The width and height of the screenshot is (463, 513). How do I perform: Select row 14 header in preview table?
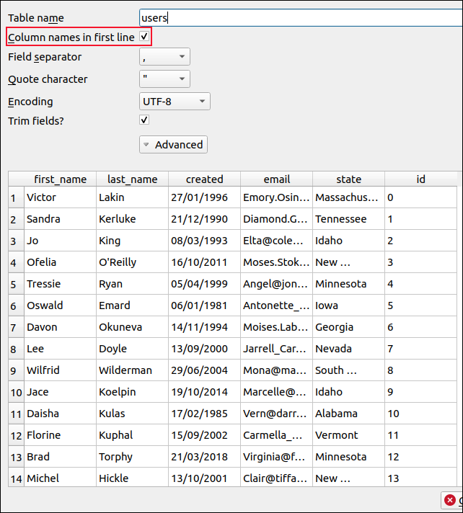[x=15, y=478]
